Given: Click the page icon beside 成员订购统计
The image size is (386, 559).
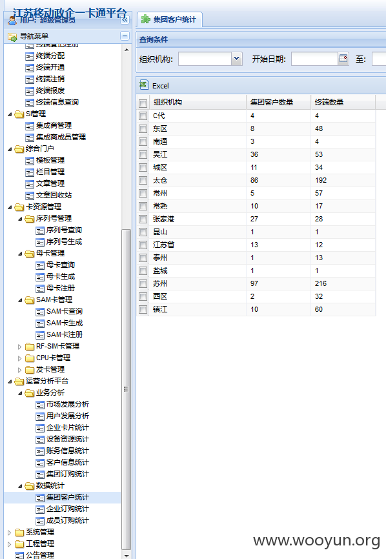Looking at the screenshot, I should point(40,520).
